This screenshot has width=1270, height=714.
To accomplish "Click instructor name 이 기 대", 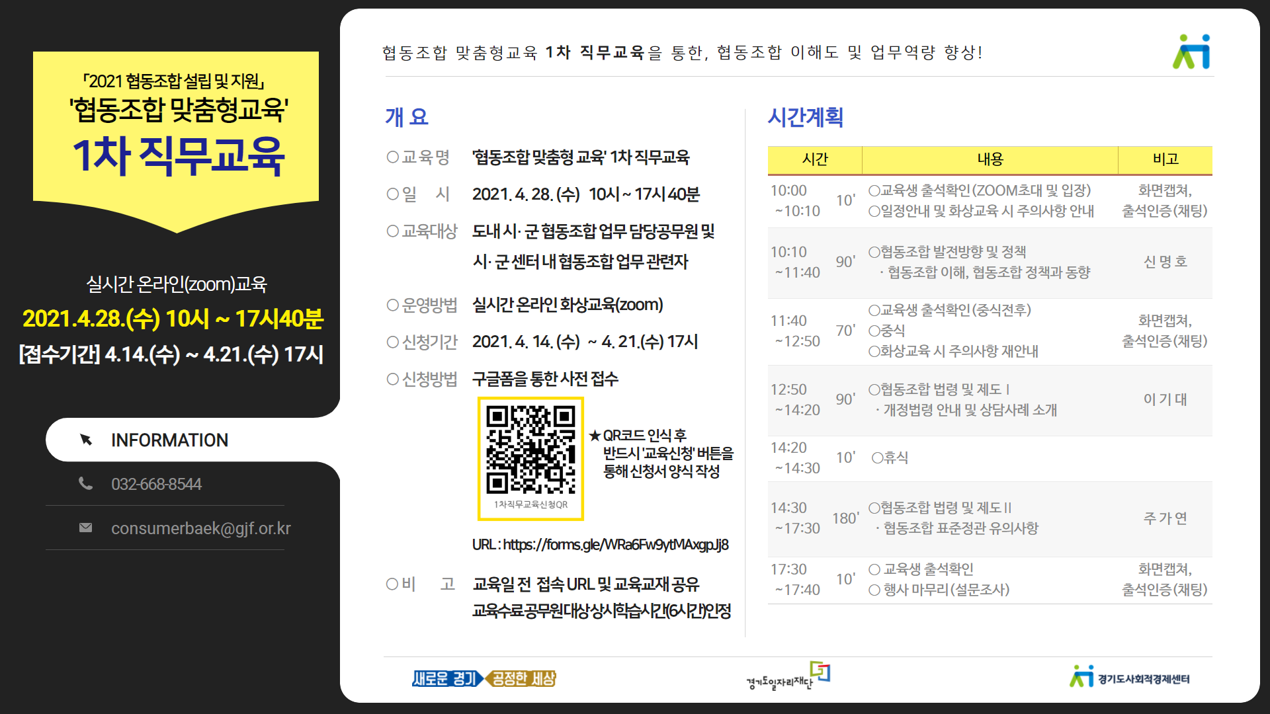I will (1165, 399).
